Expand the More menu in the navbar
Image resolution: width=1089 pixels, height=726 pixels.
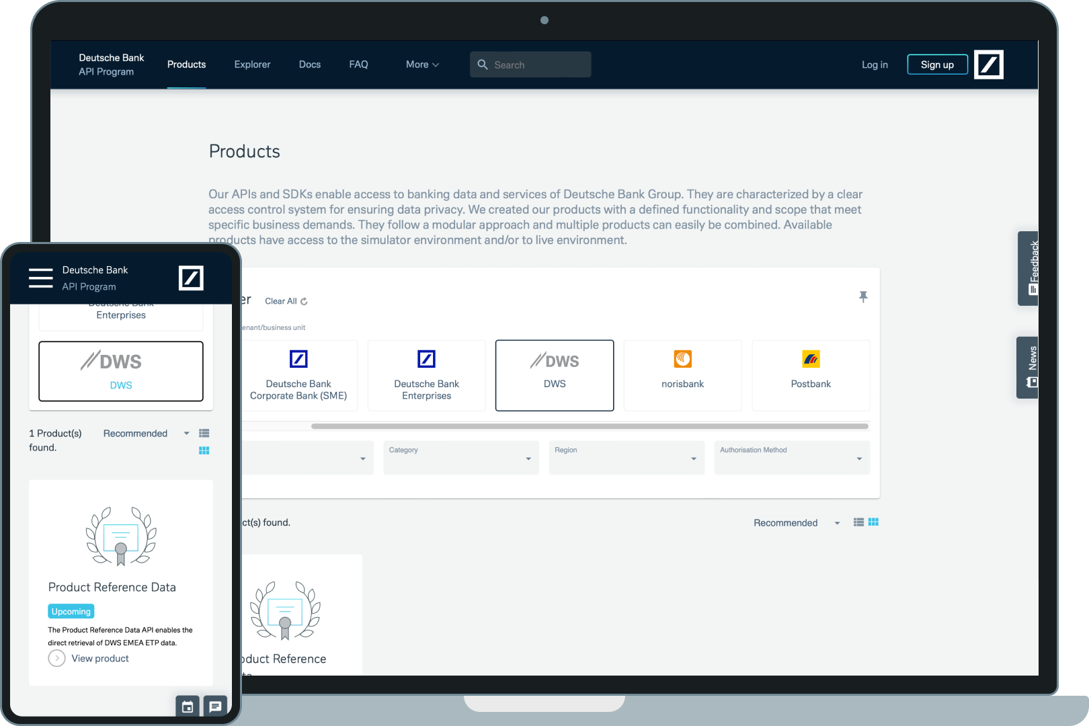[x=422, y=65]
